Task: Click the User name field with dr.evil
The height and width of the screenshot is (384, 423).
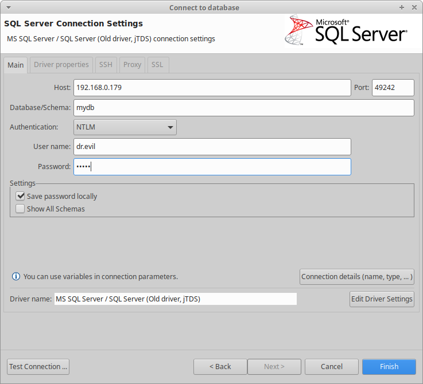Action: [212, 147]
